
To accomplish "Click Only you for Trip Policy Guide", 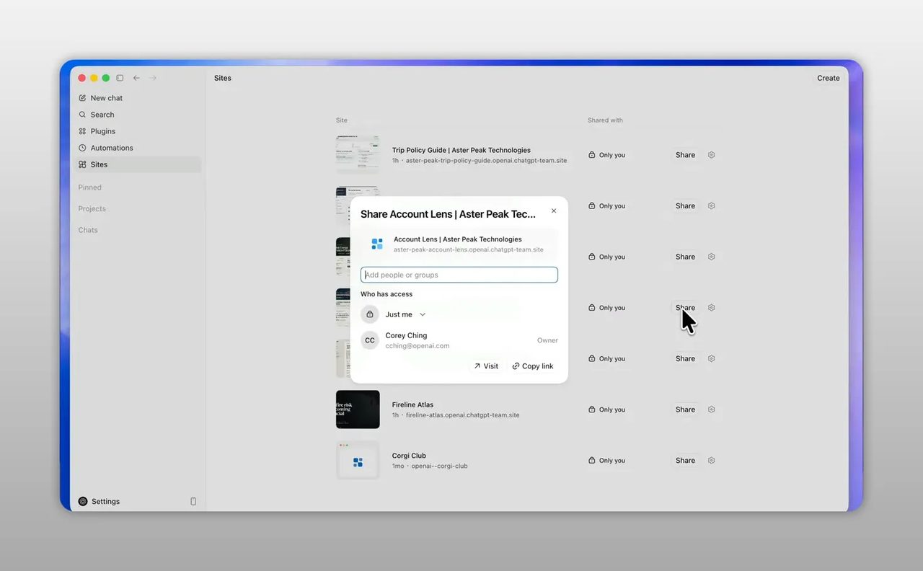I will click(606, 155).
